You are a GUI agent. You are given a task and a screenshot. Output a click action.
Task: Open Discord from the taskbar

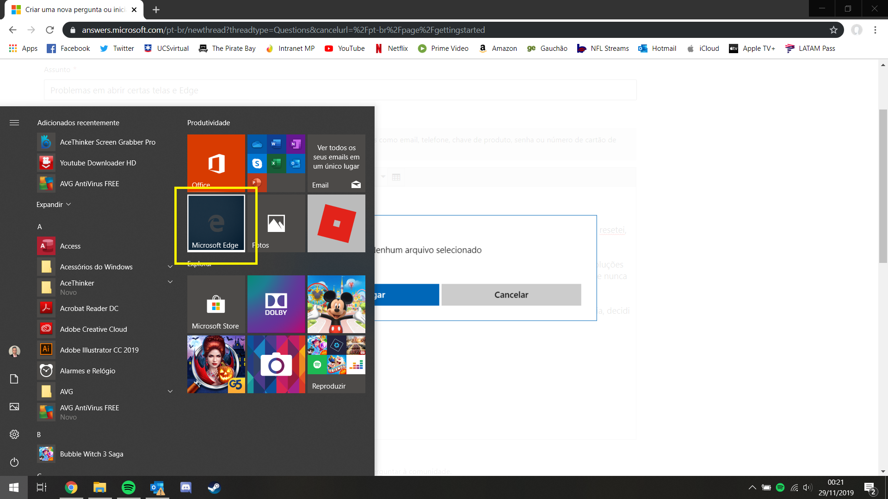point(186,487)
